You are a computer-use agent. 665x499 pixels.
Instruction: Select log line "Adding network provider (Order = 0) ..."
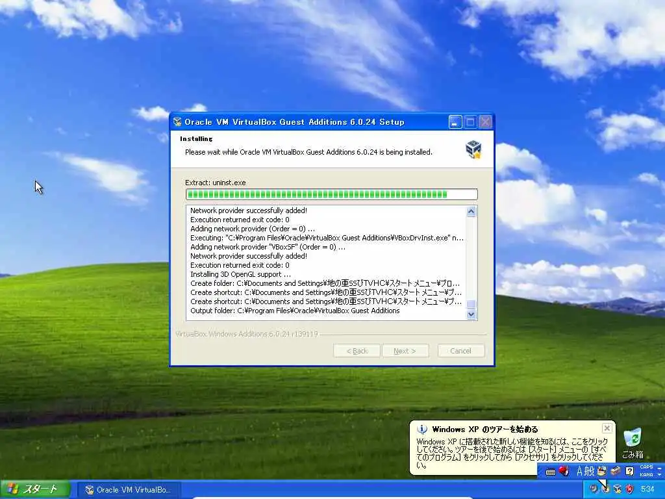(x=253, y=229)
